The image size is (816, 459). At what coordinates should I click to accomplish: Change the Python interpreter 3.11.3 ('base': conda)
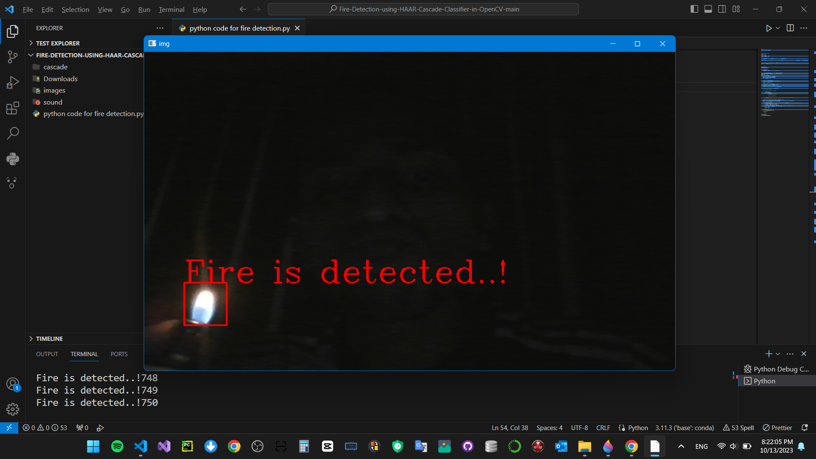coord(684,428)
